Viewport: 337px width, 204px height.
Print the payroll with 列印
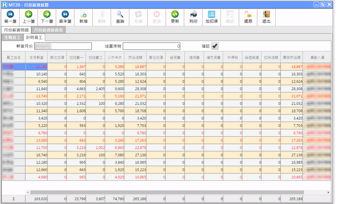[x=193, y=17]
